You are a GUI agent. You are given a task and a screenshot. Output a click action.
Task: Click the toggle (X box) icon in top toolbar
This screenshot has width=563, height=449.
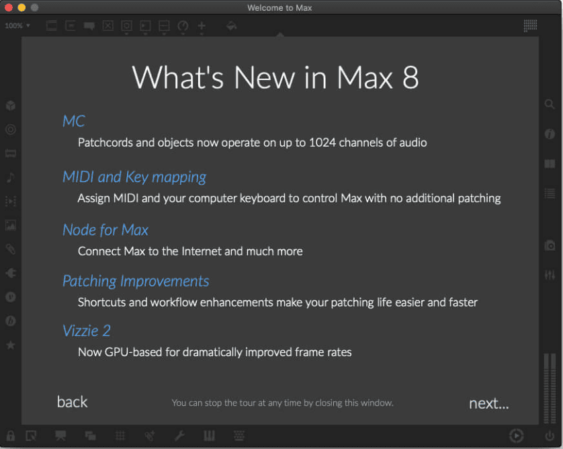click(x=107, y=26)
